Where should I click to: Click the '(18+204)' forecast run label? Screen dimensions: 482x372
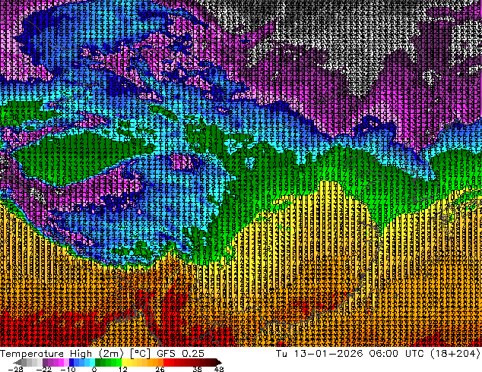point(455,353)
